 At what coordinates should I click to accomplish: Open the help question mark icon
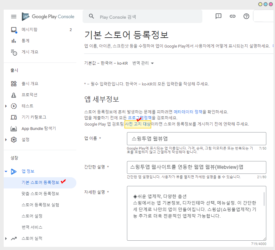[x=246, y=16]
